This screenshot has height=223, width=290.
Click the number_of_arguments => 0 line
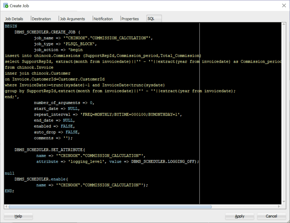(x=64, y=103)
